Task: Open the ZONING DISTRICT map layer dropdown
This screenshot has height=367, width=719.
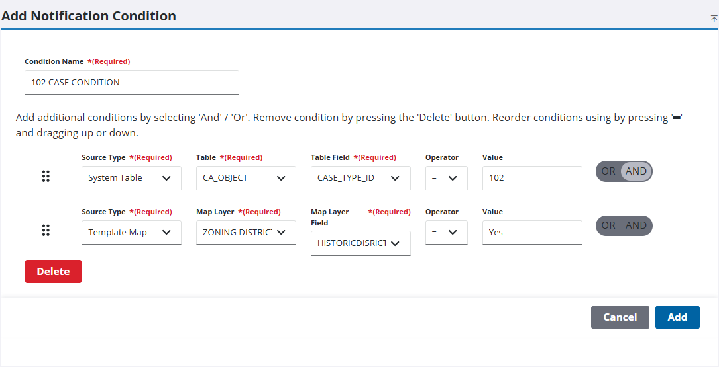Action: click(246, 233)
